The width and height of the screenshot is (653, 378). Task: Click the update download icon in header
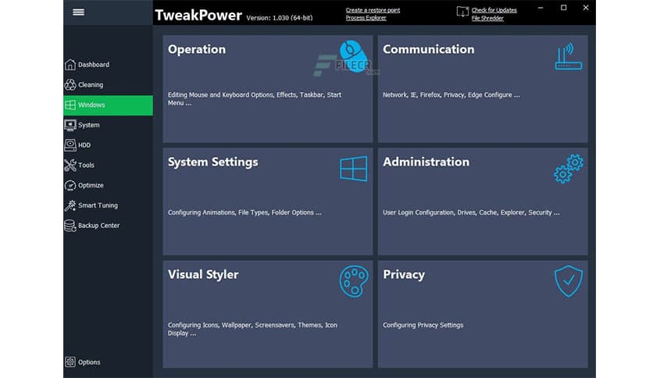462,12
